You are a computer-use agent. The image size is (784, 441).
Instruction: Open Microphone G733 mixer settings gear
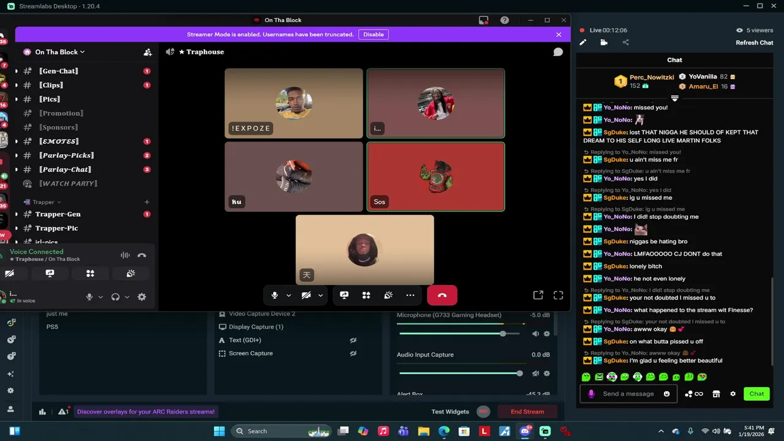547,334
